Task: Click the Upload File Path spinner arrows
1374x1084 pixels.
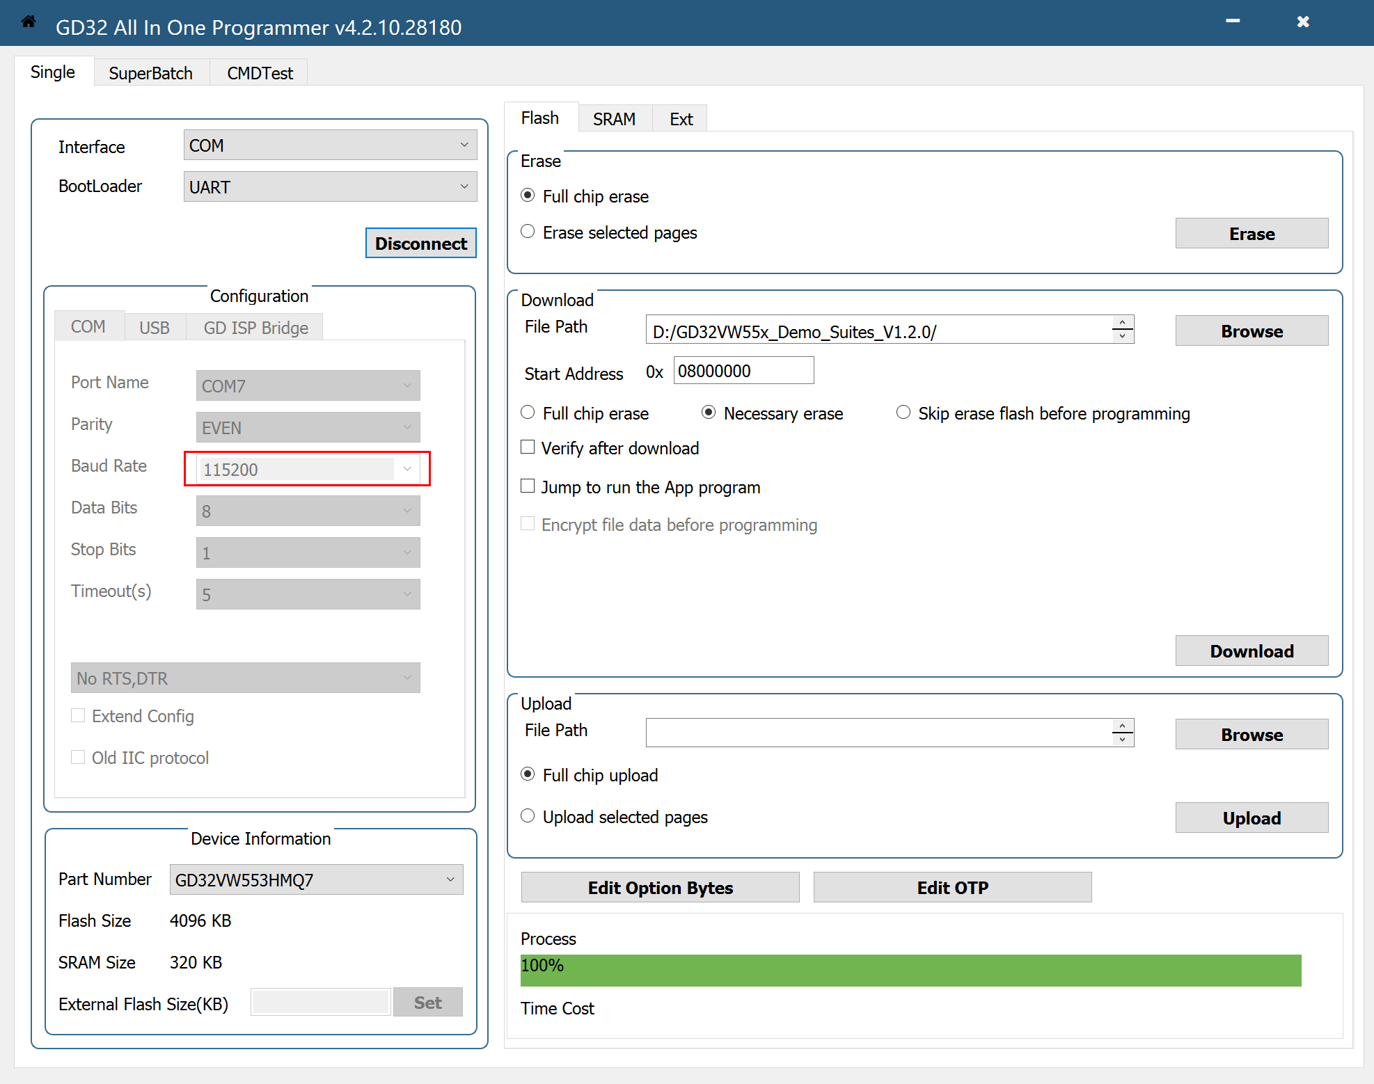Action: tap(1122, 733)
